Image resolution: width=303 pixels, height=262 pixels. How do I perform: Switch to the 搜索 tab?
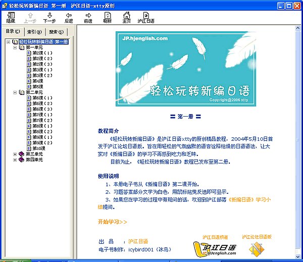(x=56, y=32)
